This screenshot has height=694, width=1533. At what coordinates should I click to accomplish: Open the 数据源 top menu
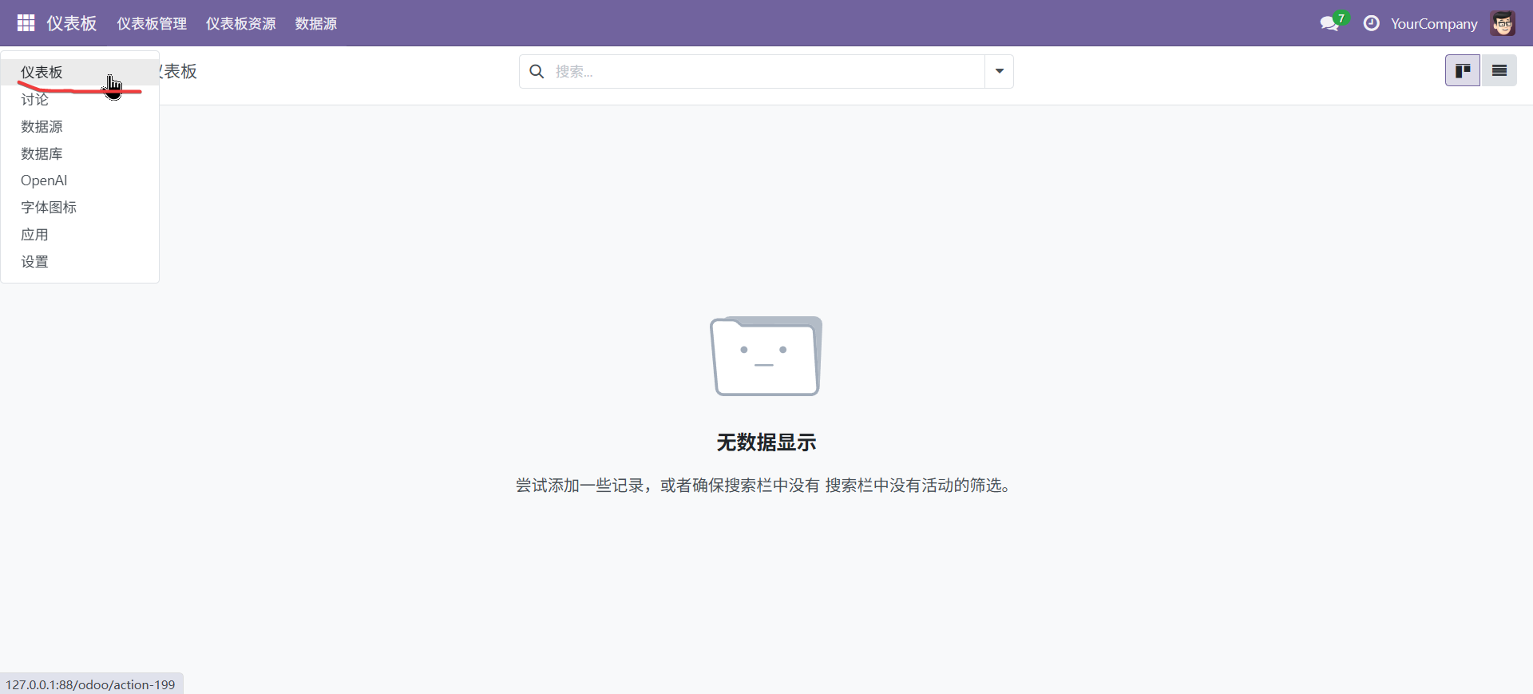[315, 24]
